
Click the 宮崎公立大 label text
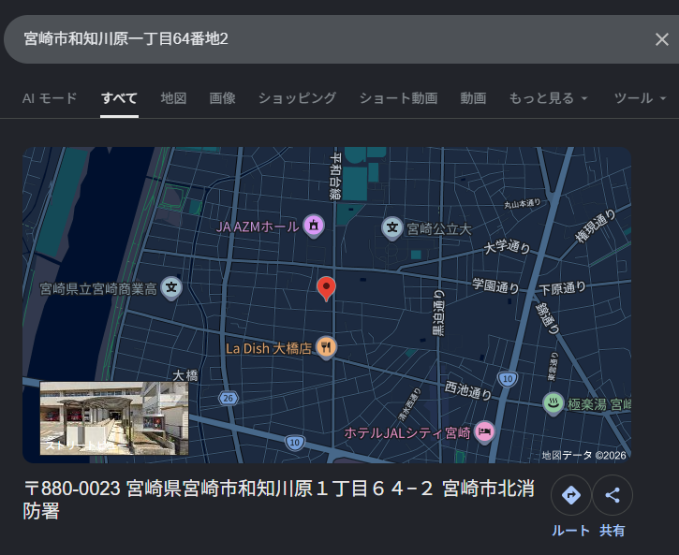[439, 229]
